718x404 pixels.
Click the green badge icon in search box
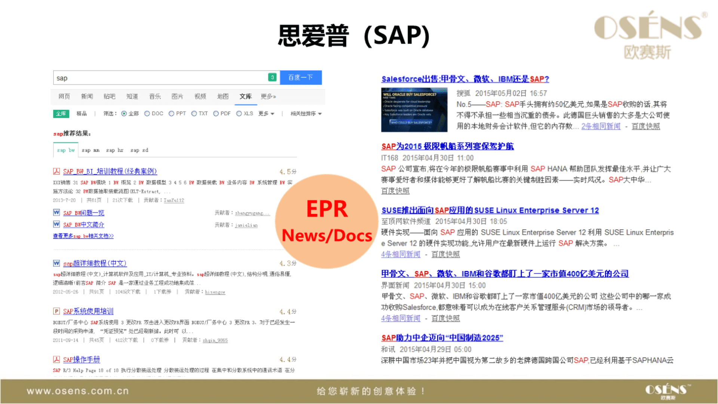(272, 77)
